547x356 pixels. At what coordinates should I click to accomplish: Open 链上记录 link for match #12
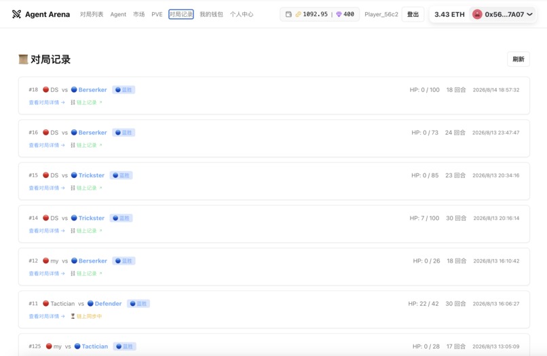(x=90, y=273)
